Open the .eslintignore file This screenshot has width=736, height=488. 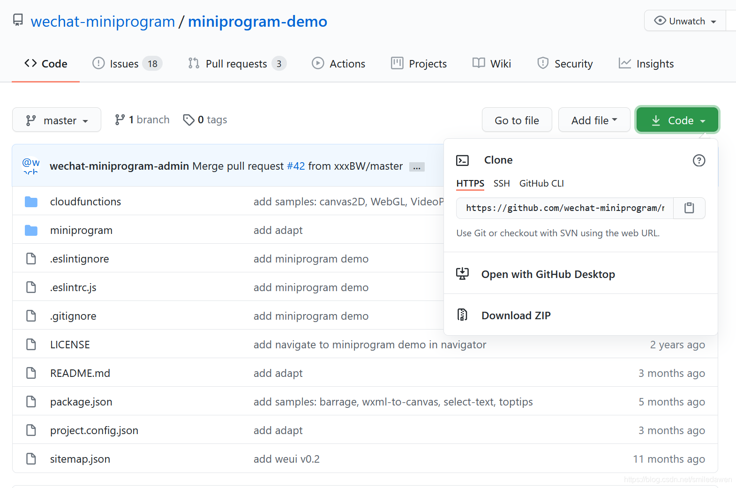79,259
